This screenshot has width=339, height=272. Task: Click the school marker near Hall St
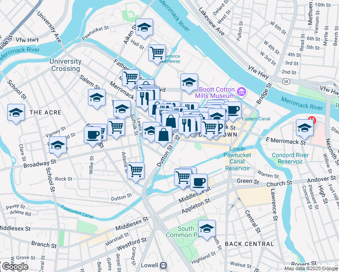145,28
